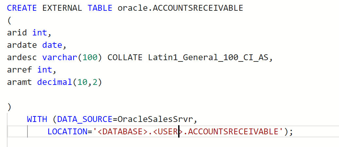The height and width of the screenshot is (147, 339).
Task: Click the ardesc column name
Action: 22,58
